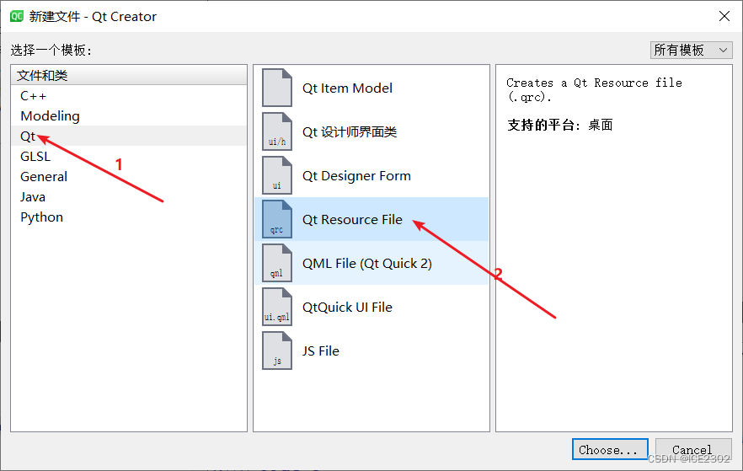The image size is (743, 471).
Task: Click the ui/h Qt designer class icon
Action: point(277,131)
